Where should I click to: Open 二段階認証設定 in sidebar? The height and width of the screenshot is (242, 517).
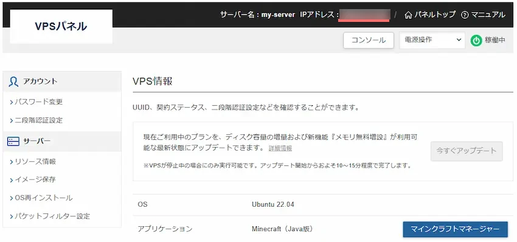point(38,120)
